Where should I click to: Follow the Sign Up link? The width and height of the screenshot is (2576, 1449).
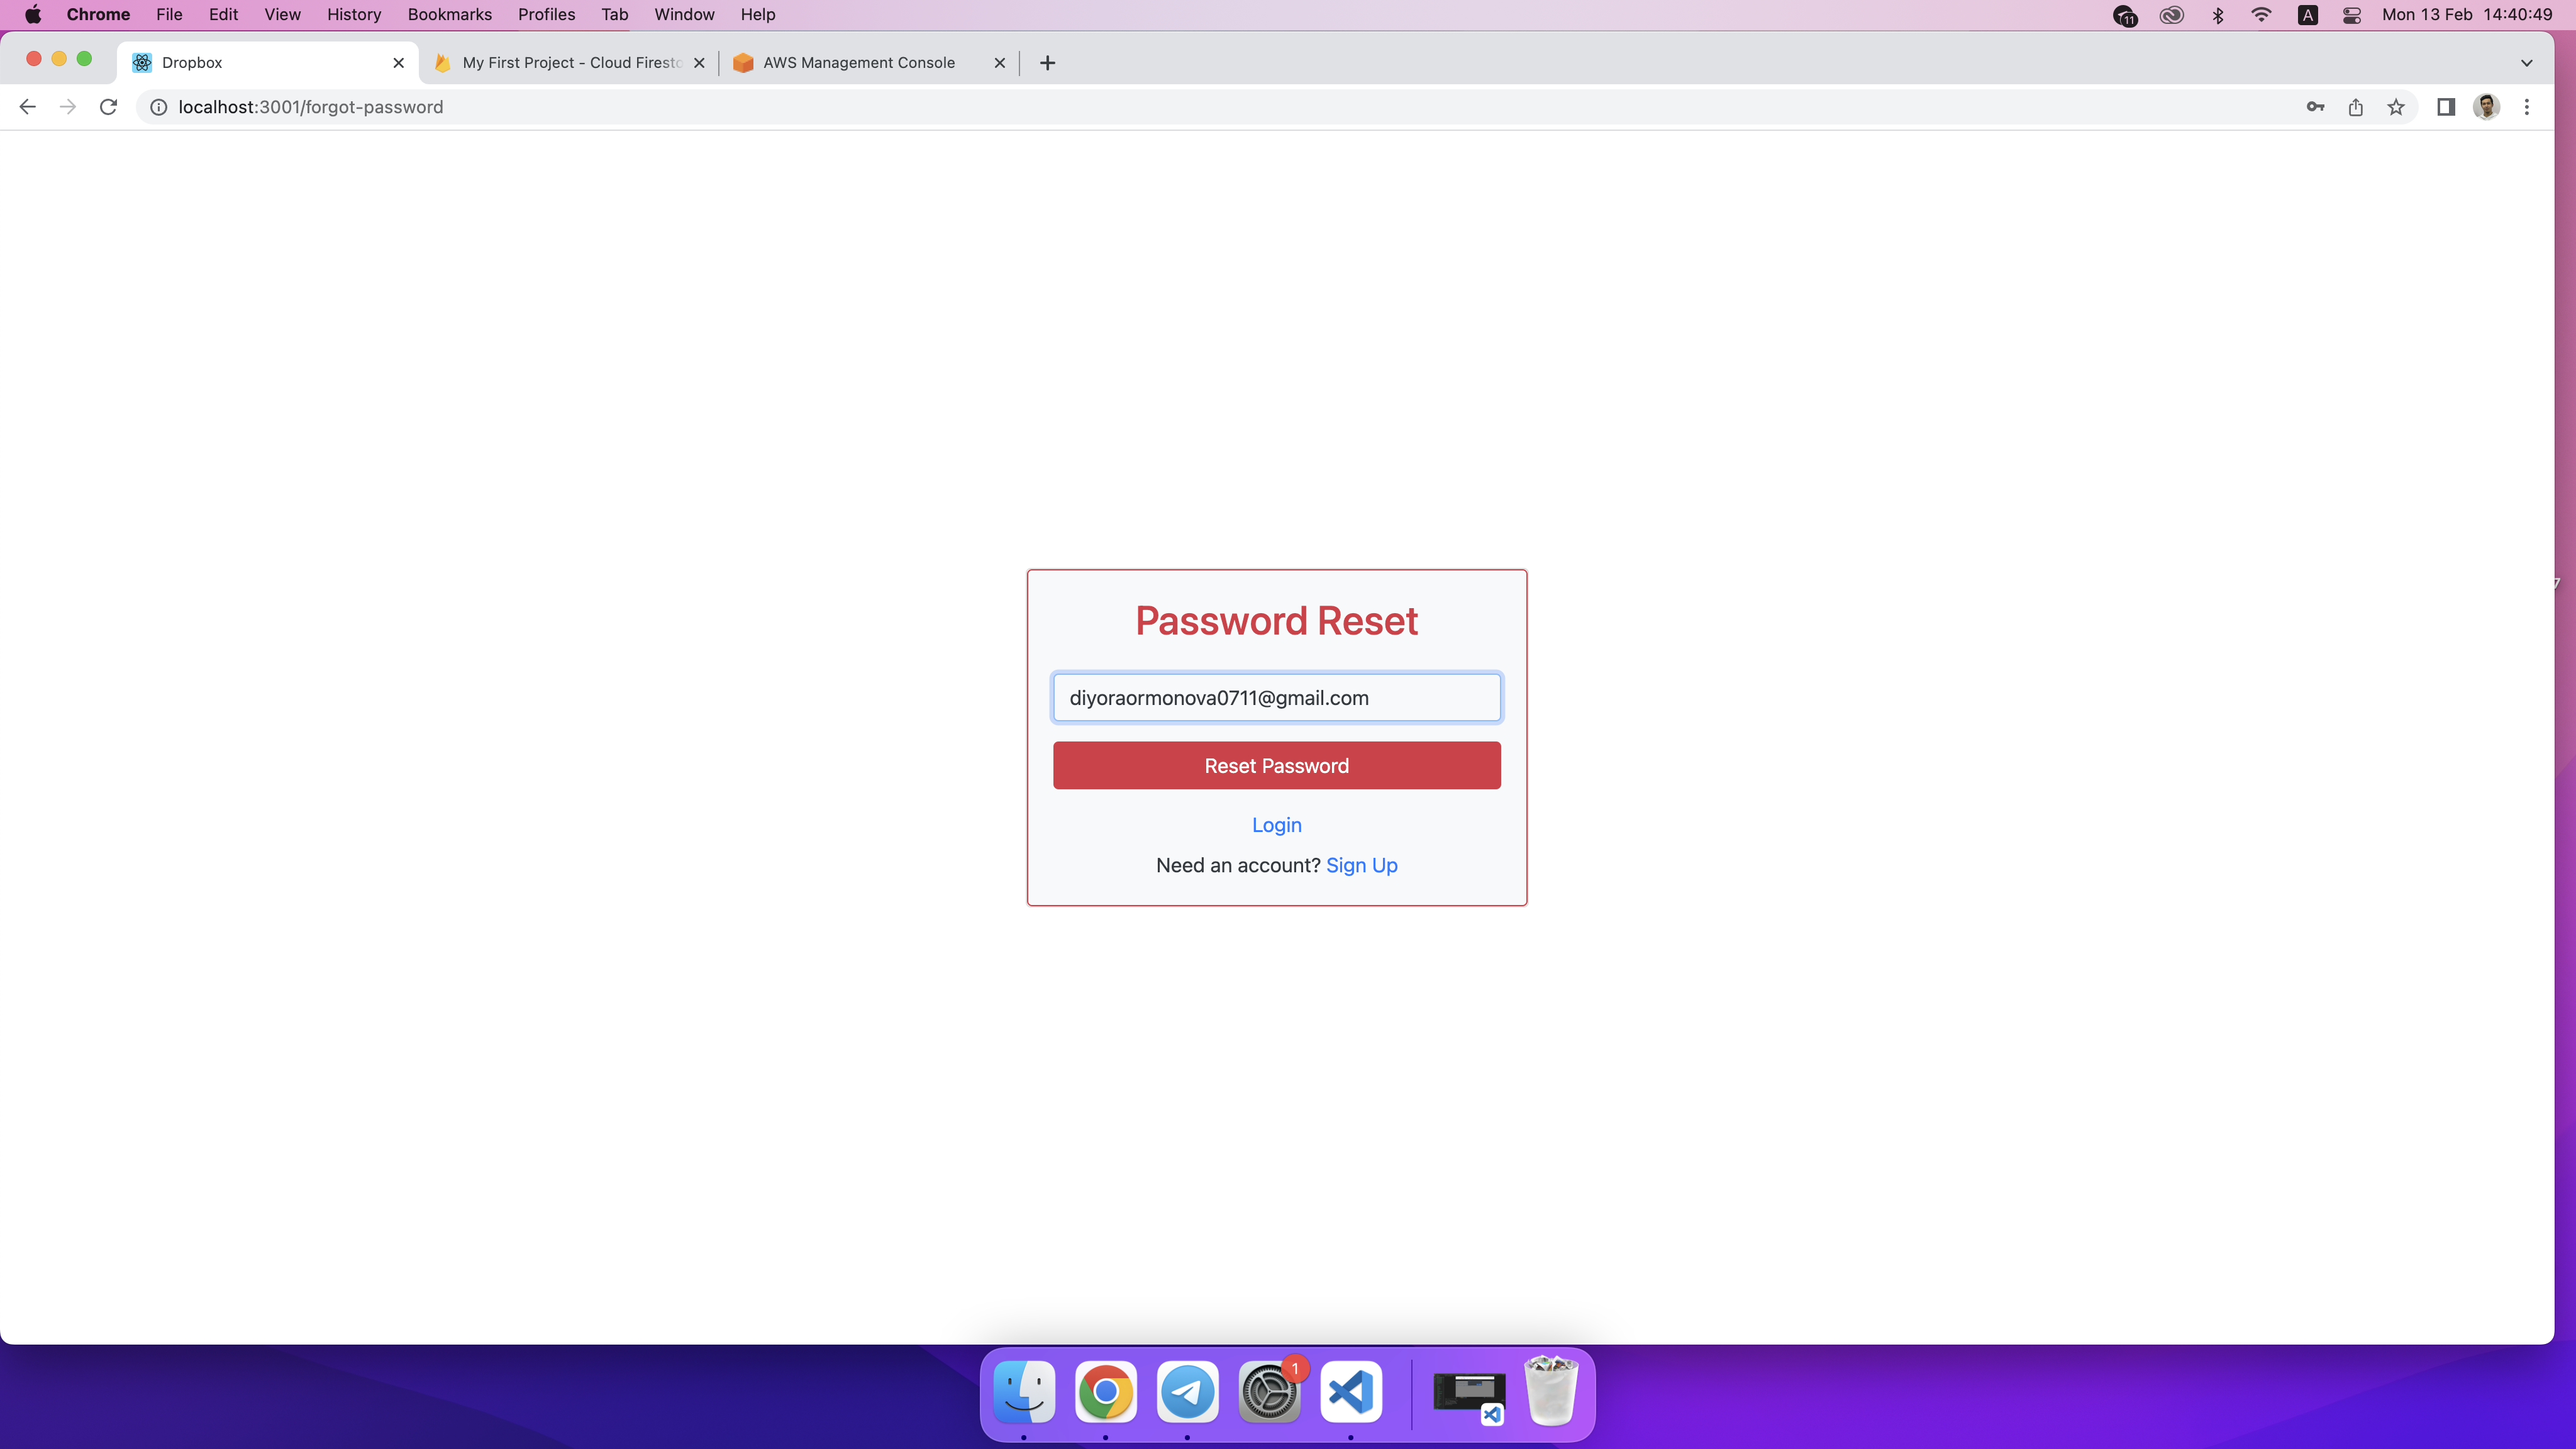pos(1361,865)
